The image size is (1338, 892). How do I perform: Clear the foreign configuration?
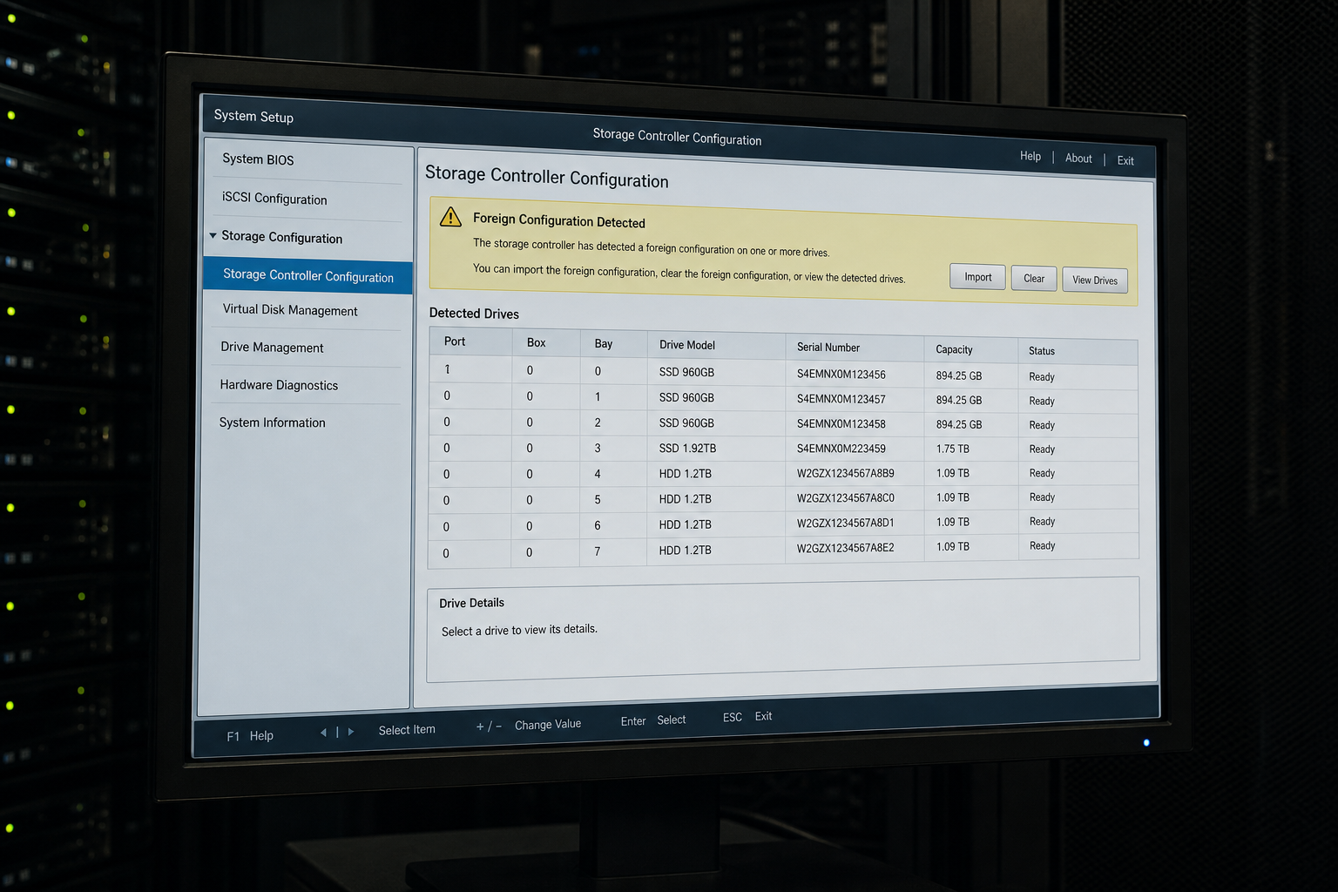click(x=1034, y=279)
